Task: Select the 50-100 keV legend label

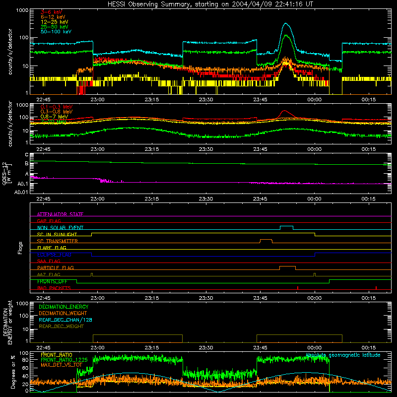Action: pos(56,32)
